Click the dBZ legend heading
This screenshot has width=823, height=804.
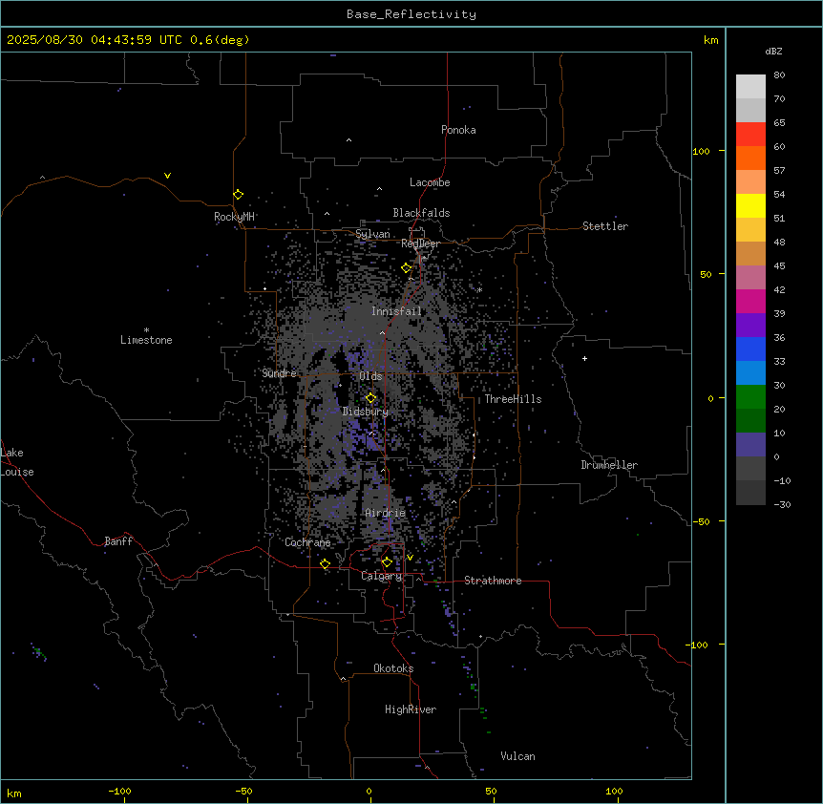[773, 51]
